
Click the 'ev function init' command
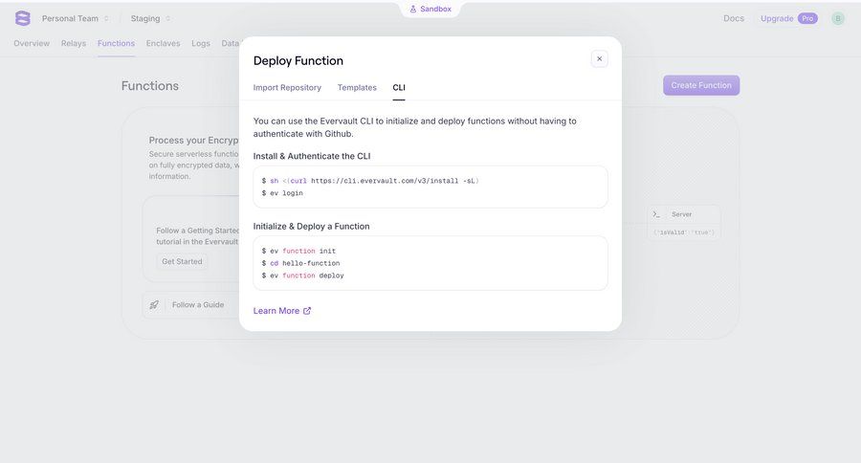tap(298, 251)
